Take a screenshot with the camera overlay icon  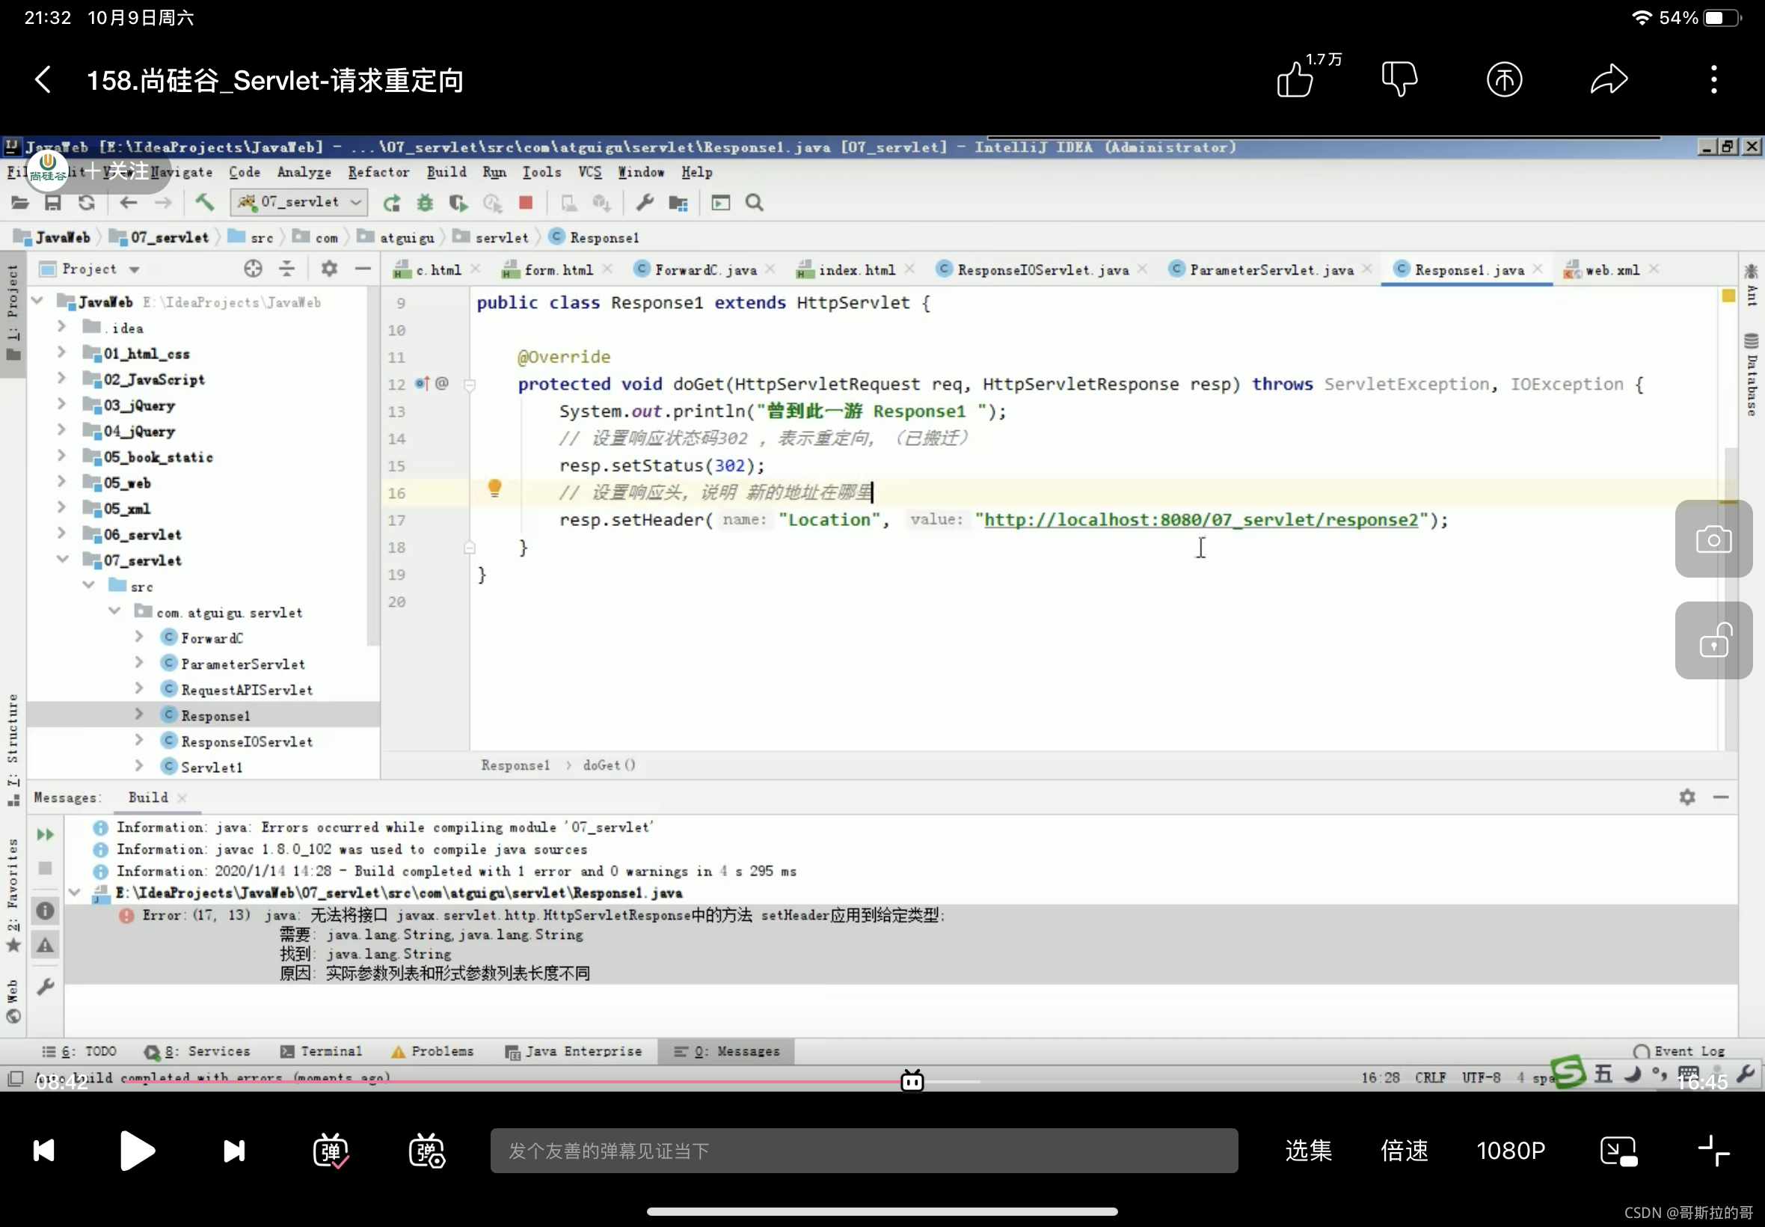[x=1714, y=538]
